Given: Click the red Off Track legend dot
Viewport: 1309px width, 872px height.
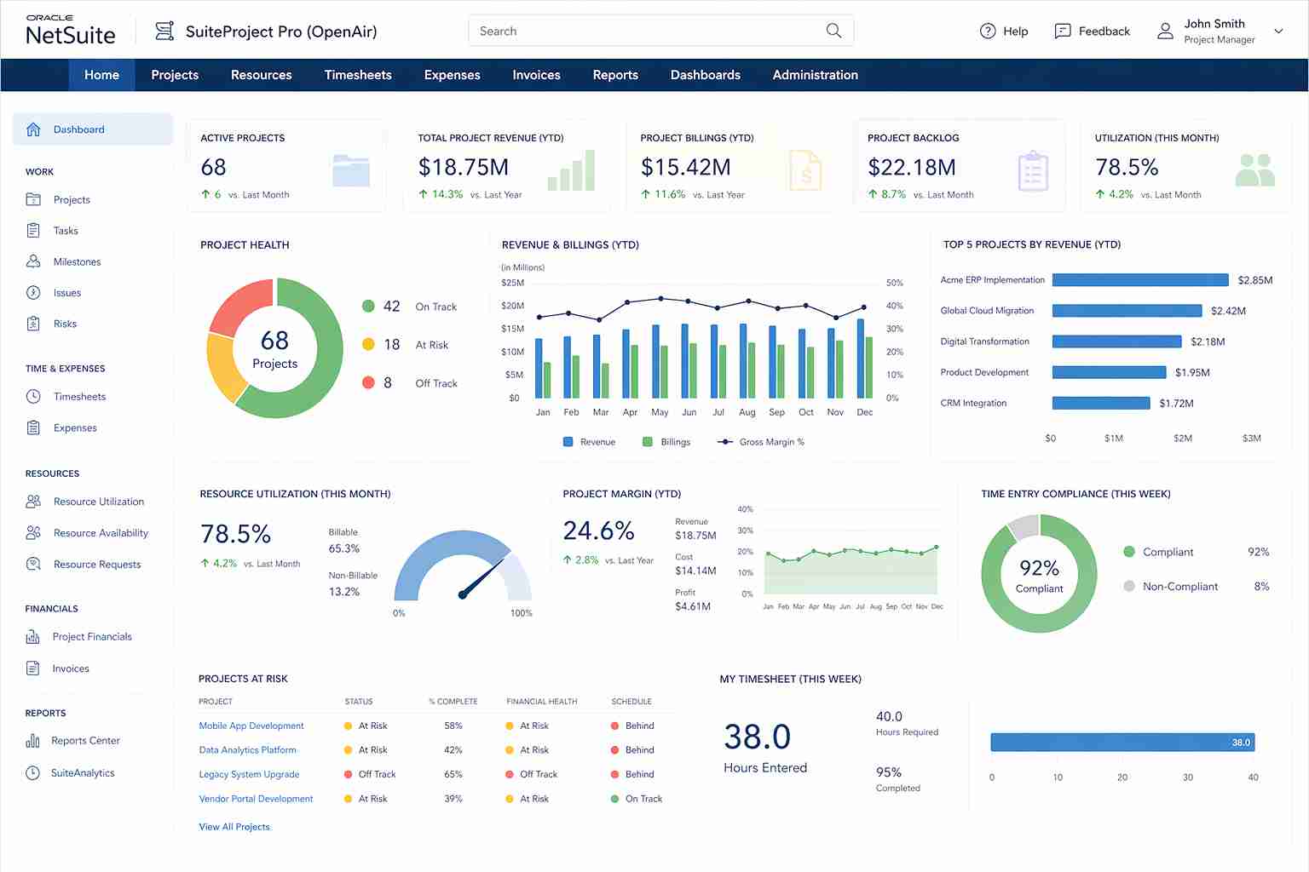Looking at the screenshot, I should point(368,382).
